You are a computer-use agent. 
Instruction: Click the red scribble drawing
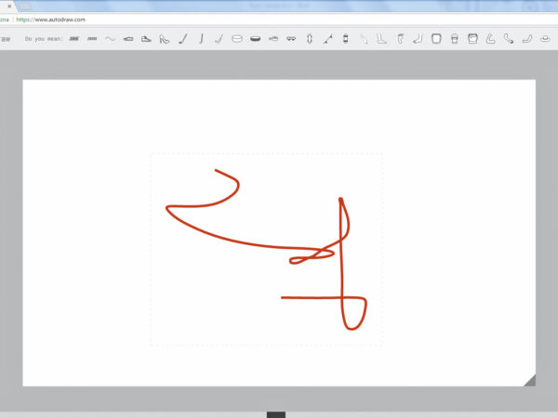[343, 260]
